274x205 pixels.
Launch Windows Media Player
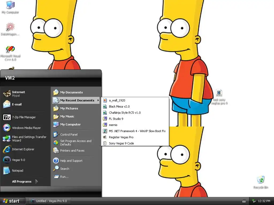pyautogui.click(x=25, y=128)
